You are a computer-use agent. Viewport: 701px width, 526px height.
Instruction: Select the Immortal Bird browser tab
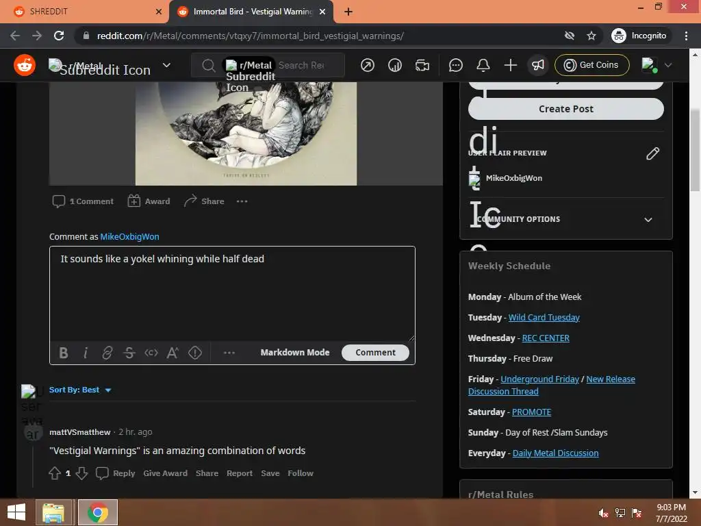(x=251, y=12)
